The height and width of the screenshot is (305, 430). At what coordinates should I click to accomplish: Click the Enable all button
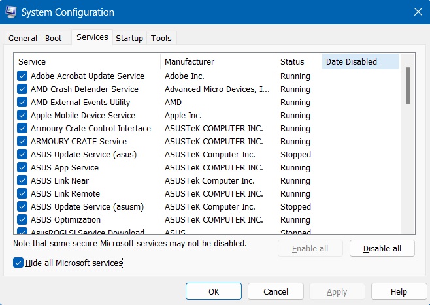[310, 249]
